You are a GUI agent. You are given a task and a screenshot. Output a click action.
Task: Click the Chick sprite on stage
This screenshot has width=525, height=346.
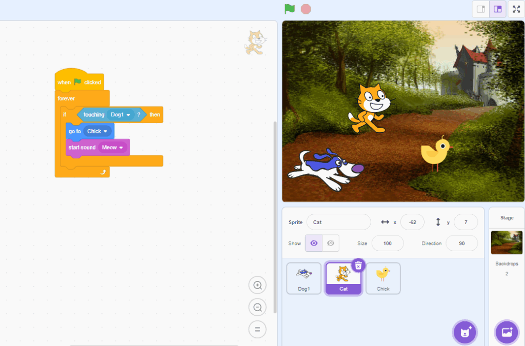coord(436,154)
